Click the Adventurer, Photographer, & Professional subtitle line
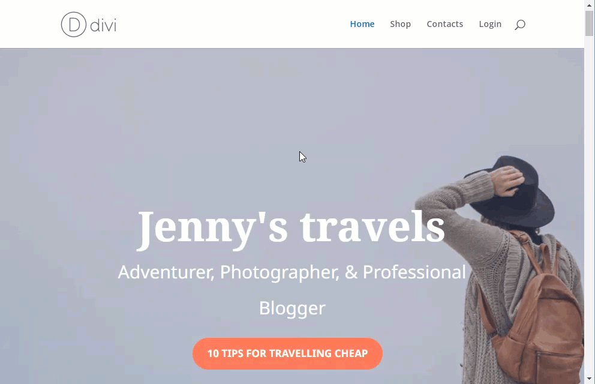This screenshot has height=384, width=595. coord(292,272)
